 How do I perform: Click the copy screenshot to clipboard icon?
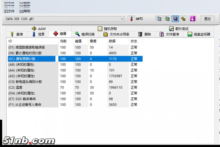point(167,19)
